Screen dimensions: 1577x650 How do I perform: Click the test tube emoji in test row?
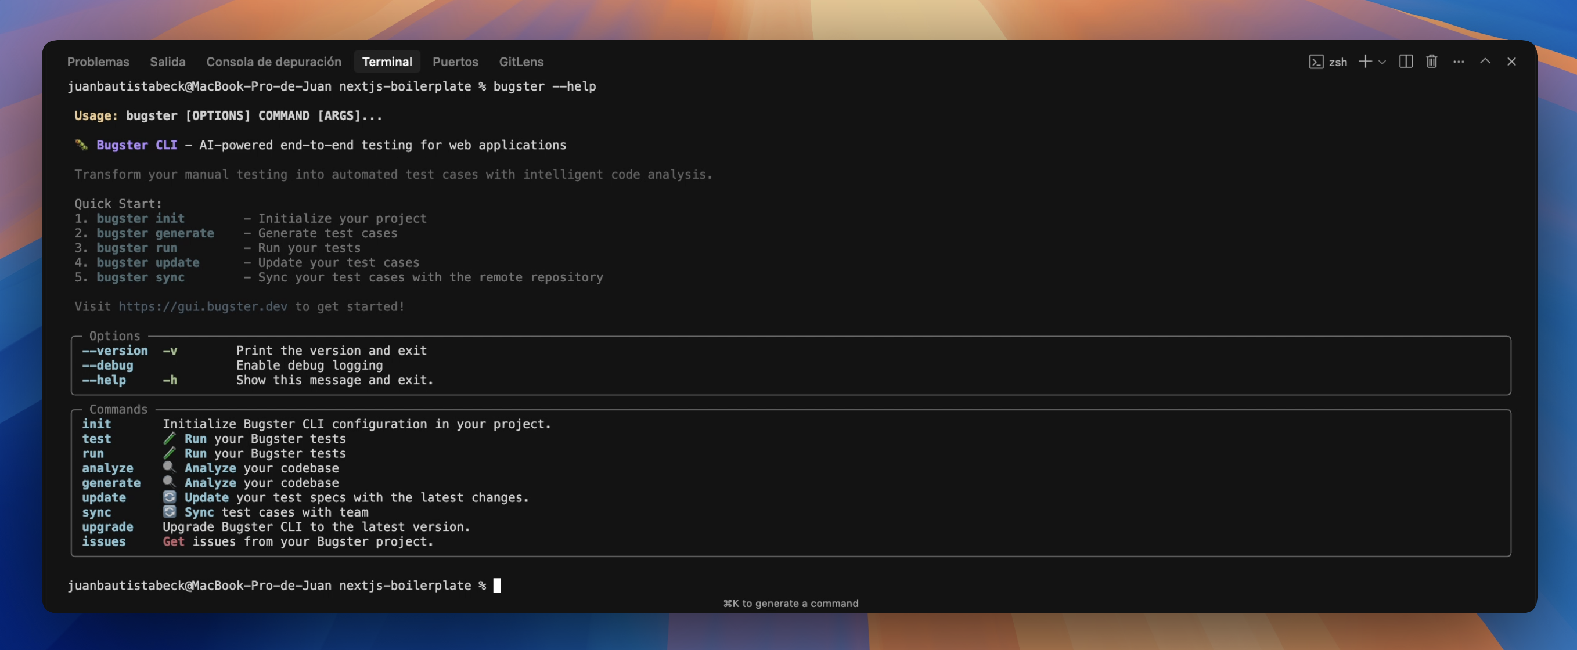tap(170, 438)
